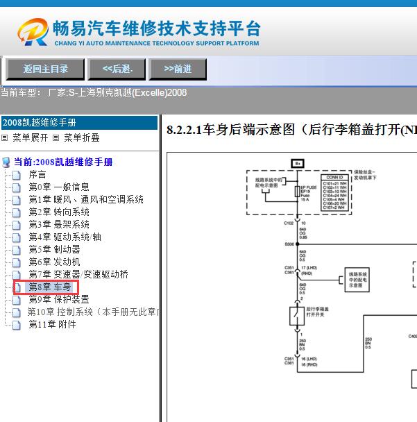Image resolution: width=417 pixels, height=422 pixels.
Task: Click the page icon beside 第1章
Action: coord(17,200)
